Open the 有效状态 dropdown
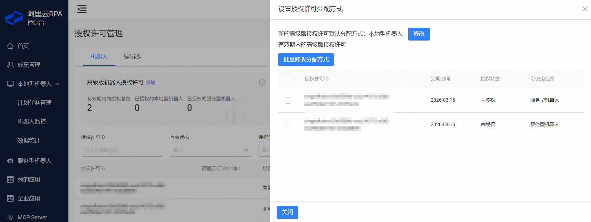591x222 pixels. coord(211,150)
